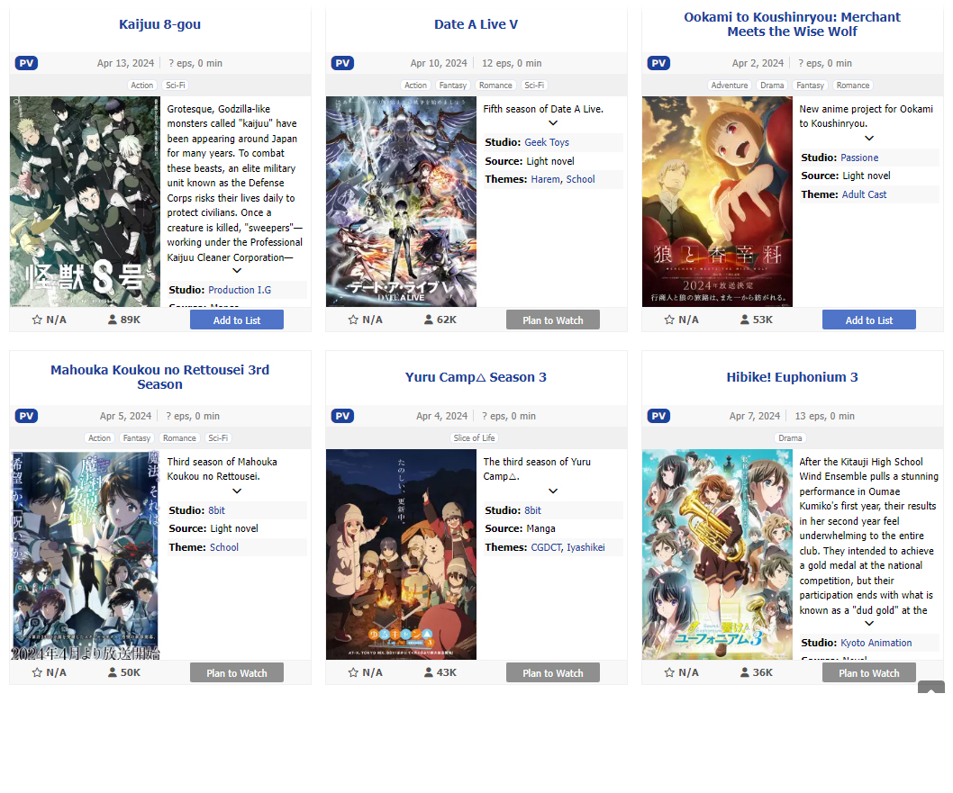Image resolution: width=953 pixels, height=793 pixels.
Task: Click Plan to Watch for Date A Live V
Action: 553,320
